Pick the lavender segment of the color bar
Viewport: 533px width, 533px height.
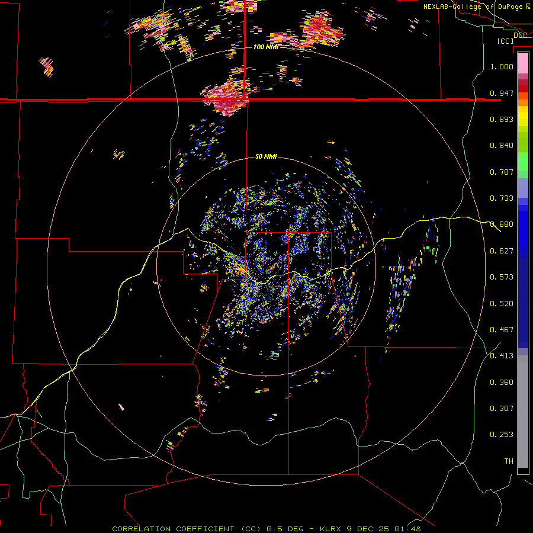[523, 188]
